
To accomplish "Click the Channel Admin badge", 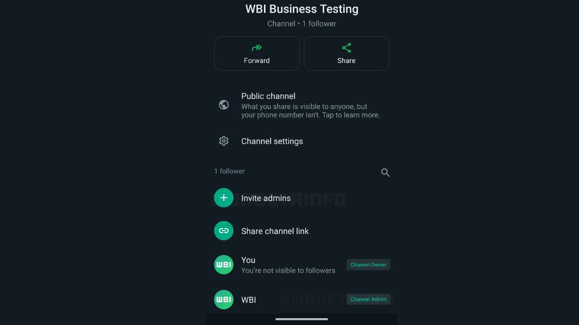I will (368, 299).
